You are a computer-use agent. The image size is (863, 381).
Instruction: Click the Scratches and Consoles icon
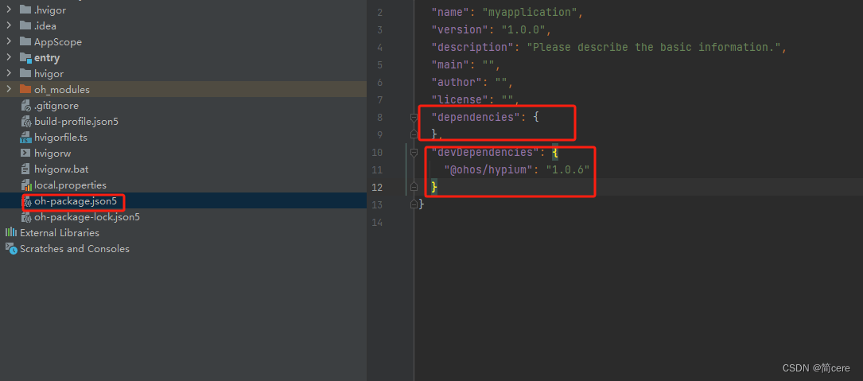tap(11, 248)
